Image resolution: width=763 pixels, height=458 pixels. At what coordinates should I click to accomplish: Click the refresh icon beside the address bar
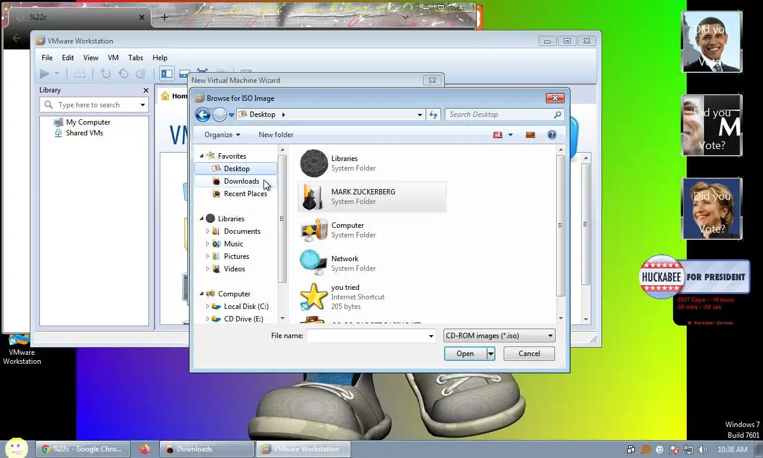pos(433,114)
